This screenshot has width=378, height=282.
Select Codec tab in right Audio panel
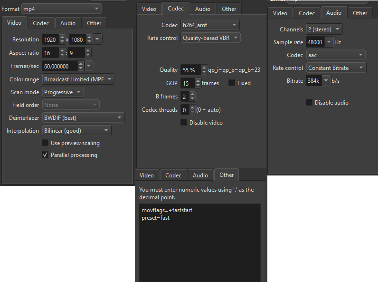307,13
